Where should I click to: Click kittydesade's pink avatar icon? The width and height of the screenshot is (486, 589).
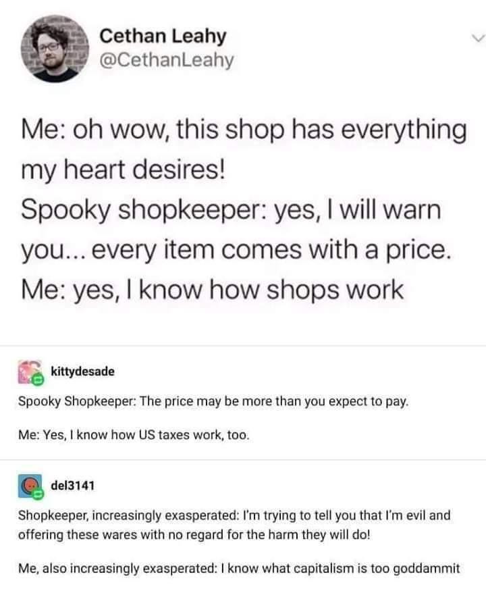(x=29, y=372)
